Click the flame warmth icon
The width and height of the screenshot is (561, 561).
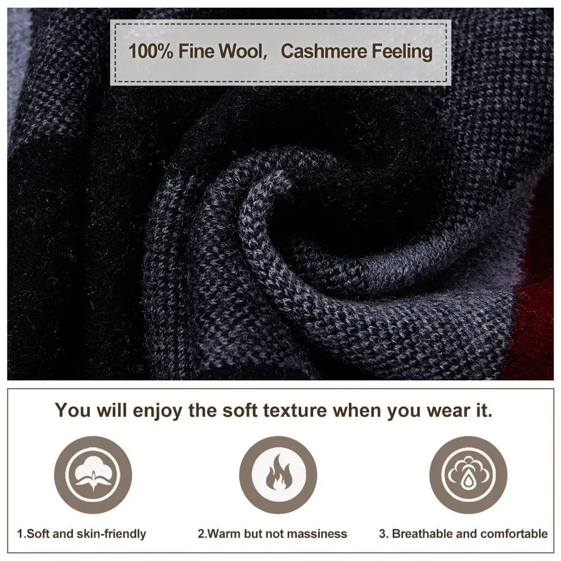(278, 475)
